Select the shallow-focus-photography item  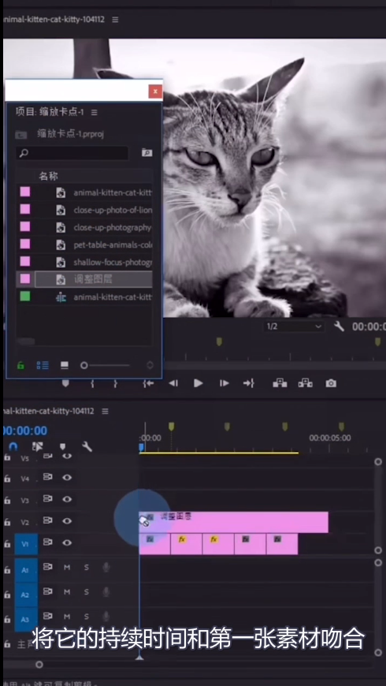point(113,262)
